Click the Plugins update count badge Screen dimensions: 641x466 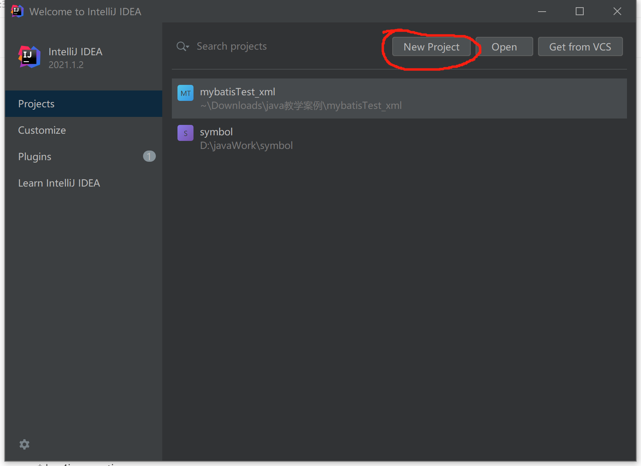coord(149,156)
